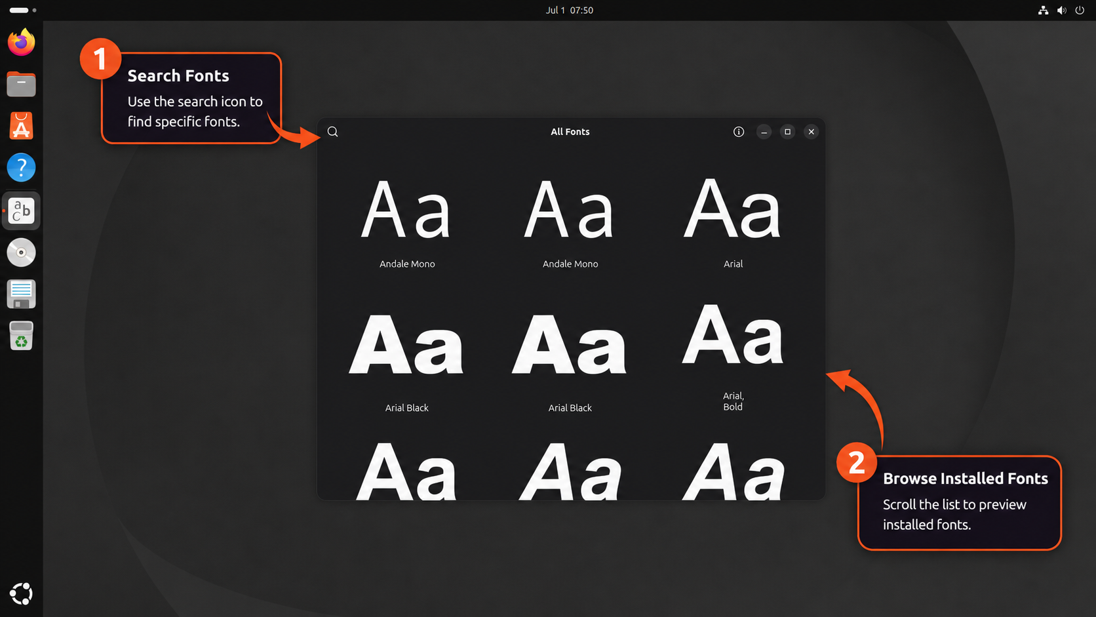Click the volume speaker icon in top bar

pos(1062,10)
